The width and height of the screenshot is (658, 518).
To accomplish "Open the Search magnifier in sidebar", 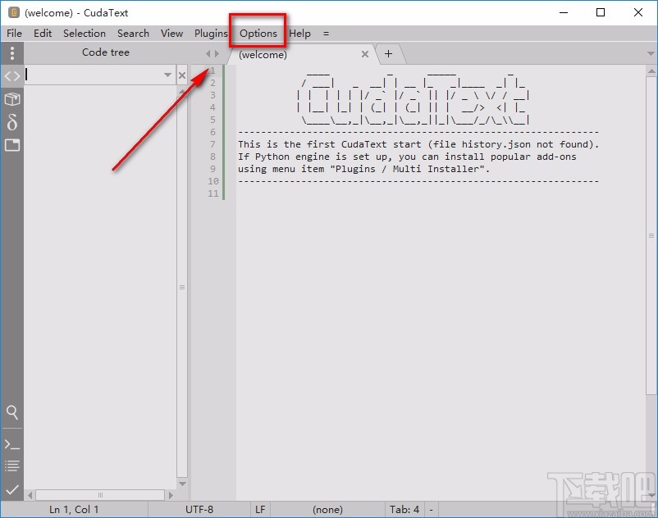I will tap(12, 412).
